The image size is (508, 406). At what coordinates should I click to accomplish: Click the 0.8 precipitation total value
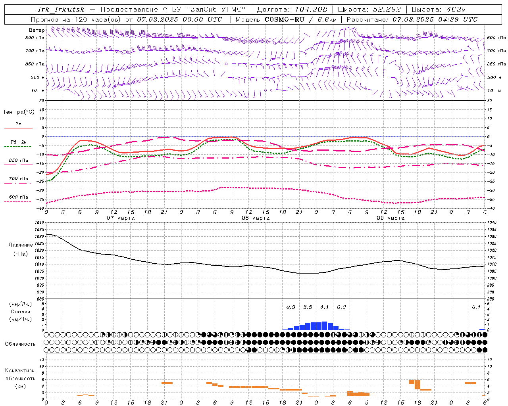(x=341, y=307)
